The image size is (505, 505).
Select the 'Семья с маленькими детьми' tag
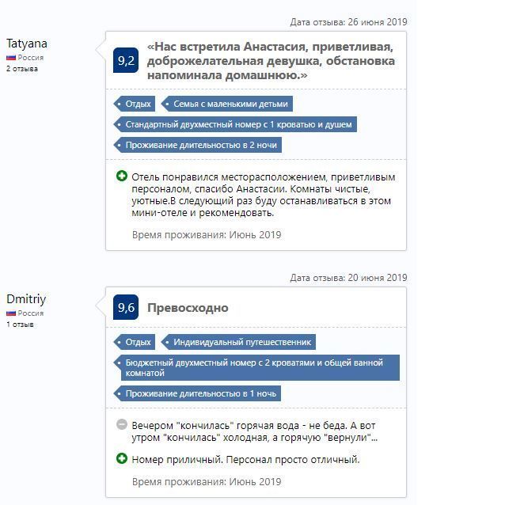point(226,104)
